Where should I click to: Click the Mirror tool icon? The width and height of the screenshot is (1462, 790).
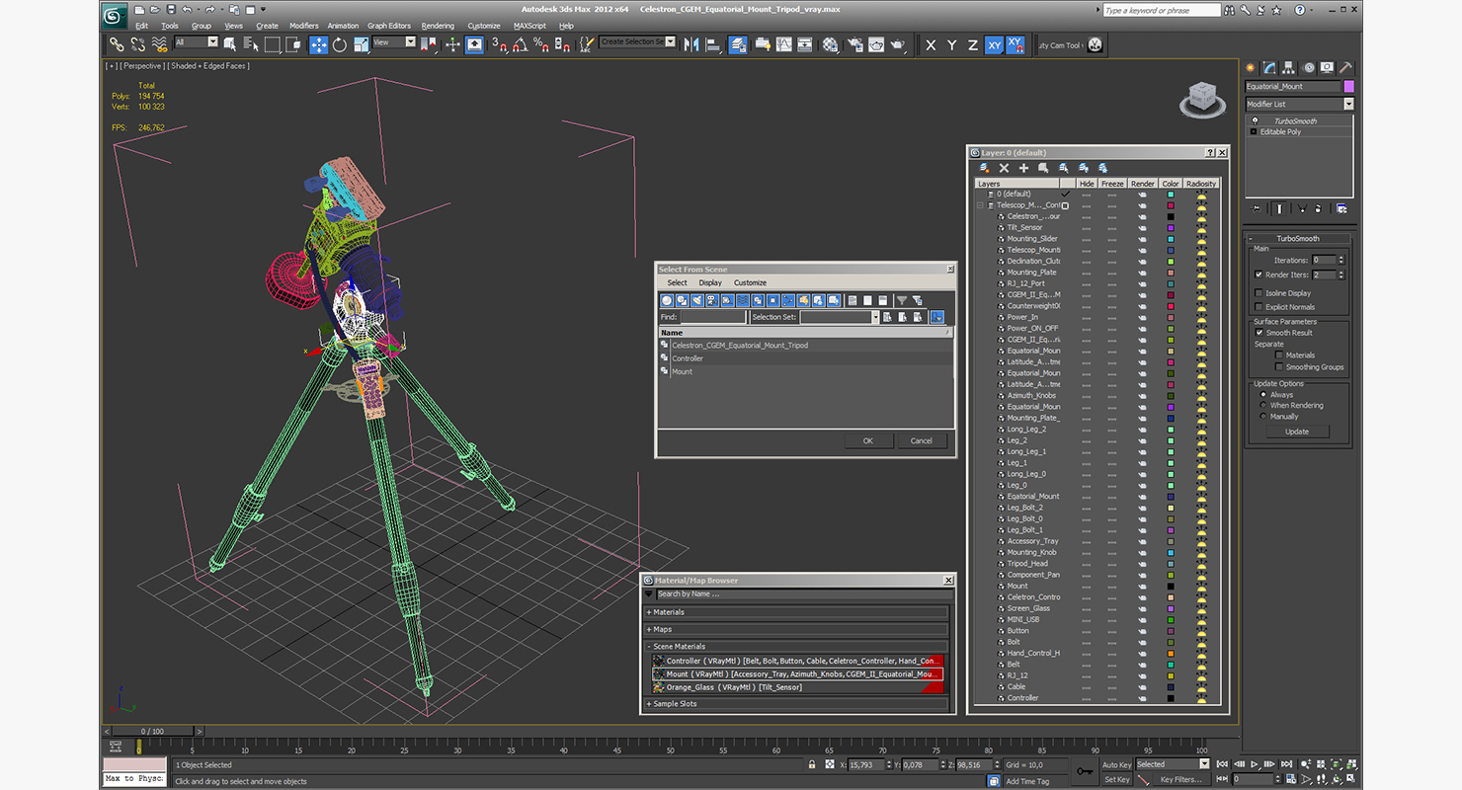690,44
